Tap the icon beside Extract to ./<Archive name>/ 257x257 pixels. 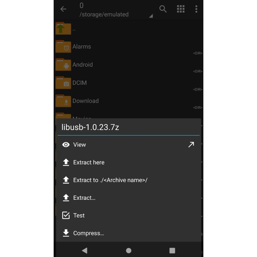coord(66,180)
